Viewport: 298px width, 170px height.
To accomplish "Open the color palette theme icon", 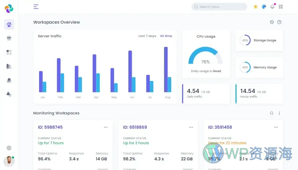I will [264, 7].
